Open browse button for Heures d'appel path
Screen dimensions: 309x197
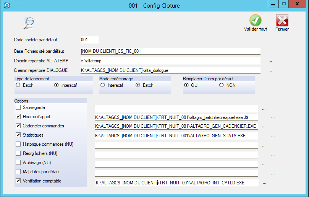coord(273,117)
